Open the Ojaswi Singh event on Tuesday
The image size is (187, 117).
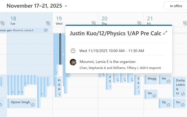point(20,102)
